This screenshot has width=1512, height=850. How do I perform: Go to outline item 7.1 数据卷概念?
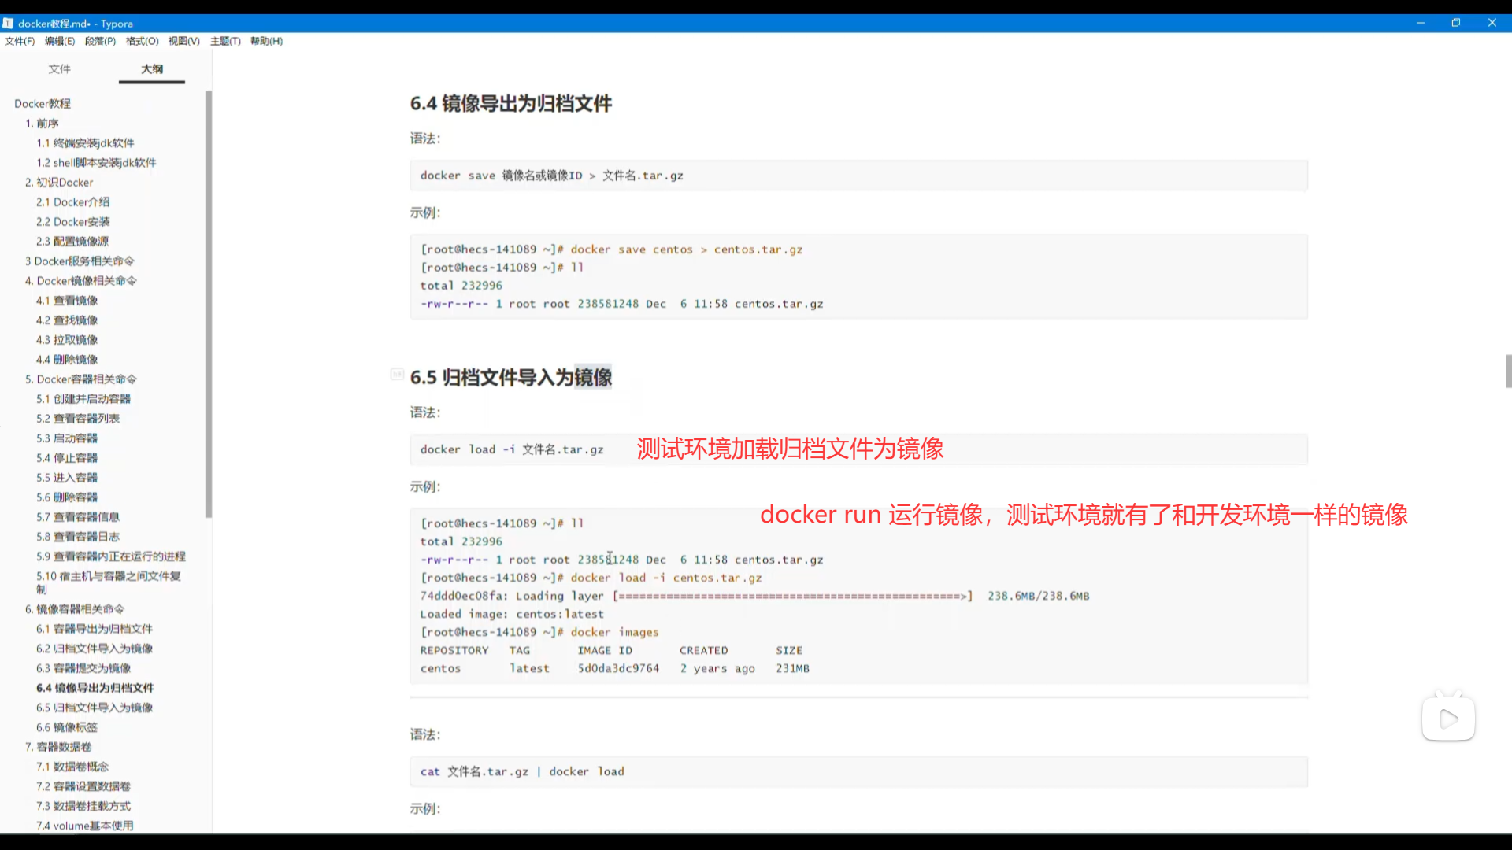tap(72, 767)
